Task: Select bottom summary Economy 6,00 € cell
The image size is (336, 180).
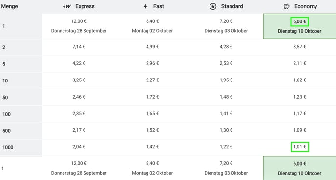Action: point(299,168)
